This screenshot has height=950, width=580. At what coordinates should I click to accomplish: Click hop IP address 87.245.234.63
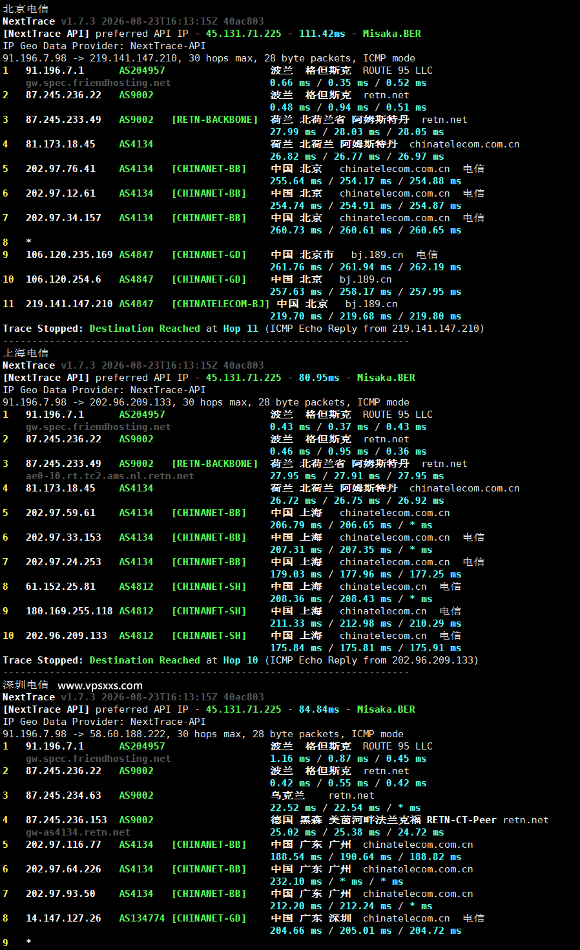63,795
